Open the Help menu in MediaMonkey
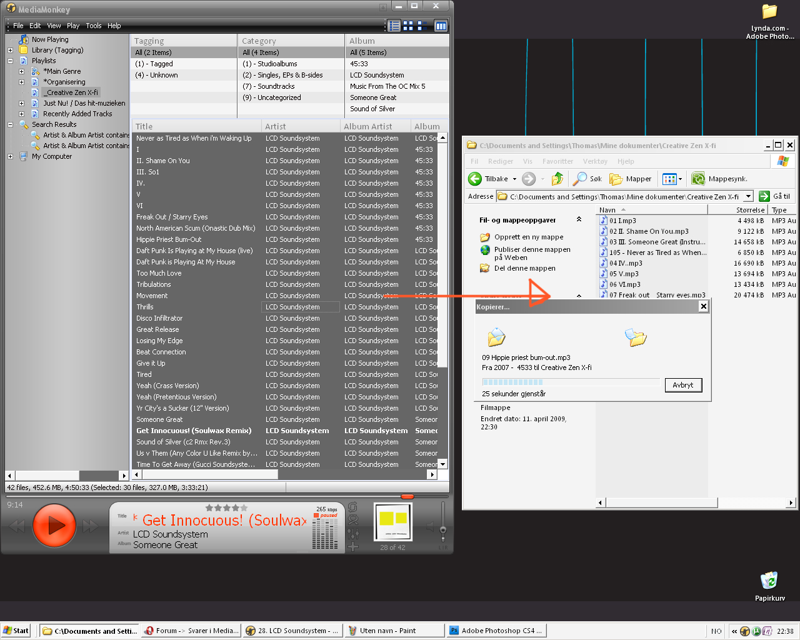This screenshot has width=800, height=640. [x=114, y=26]
